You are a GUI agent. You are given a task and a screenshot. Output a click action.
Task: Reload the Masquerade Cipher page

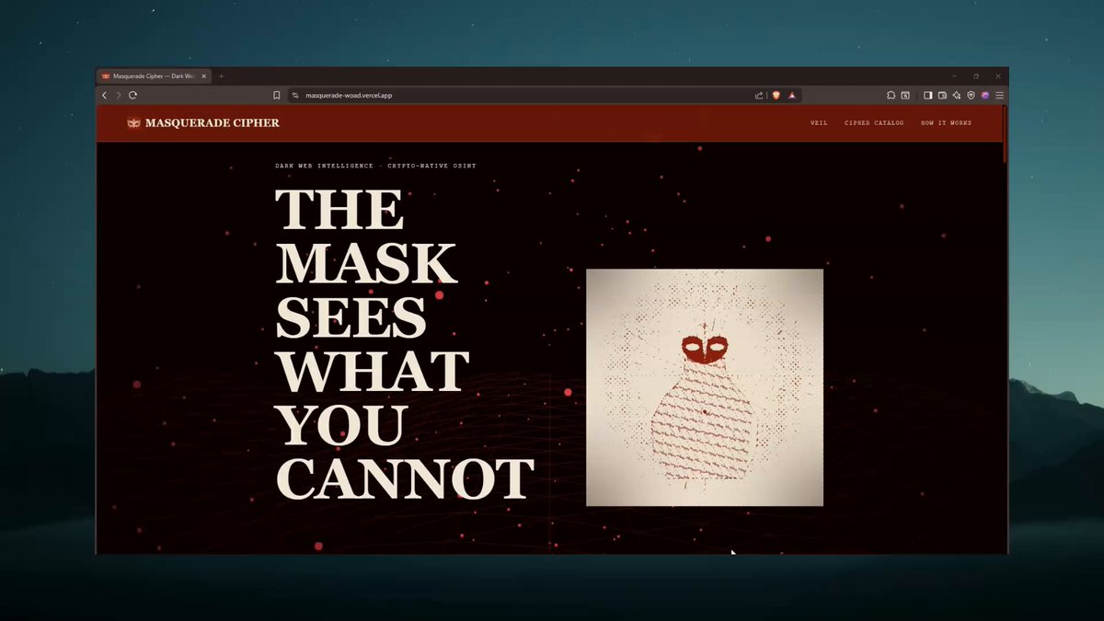pyautogui.click(x=132, y=95)
